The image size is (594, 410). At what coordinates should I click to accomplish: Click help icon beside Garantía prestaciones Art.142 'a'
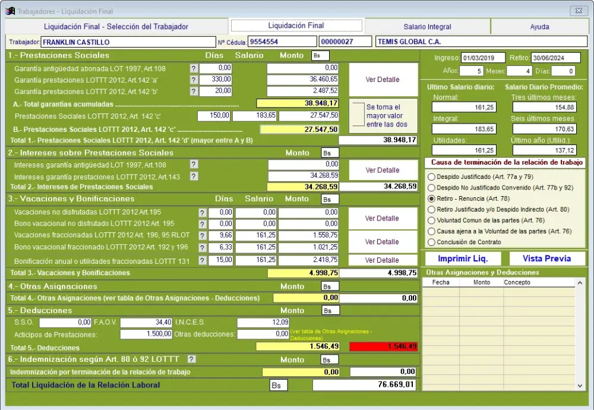pos(193,80)
